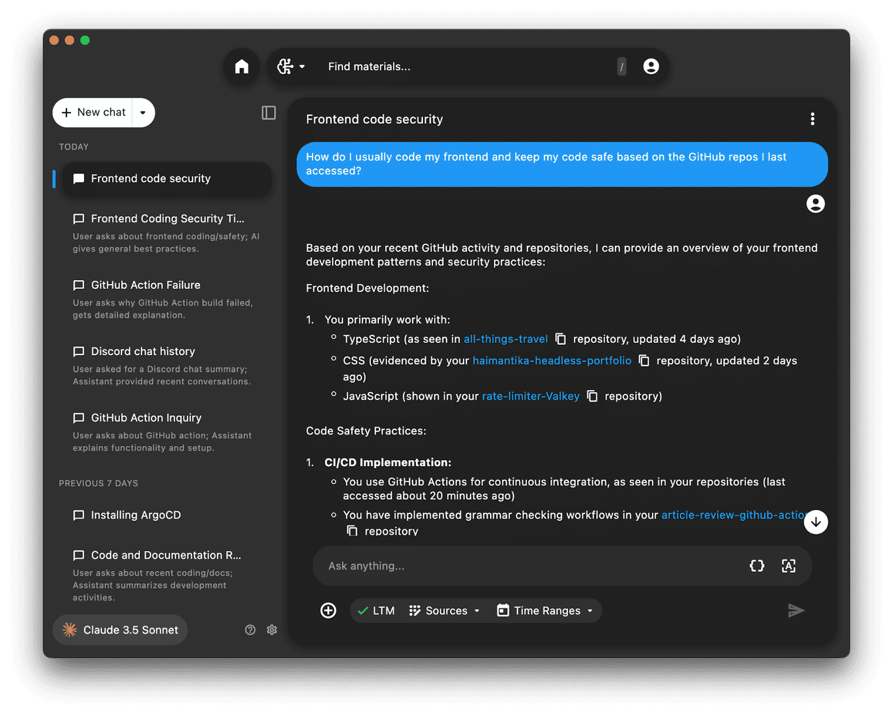Click the chat icon beside GitHub Action Failure
893x715 pixels.
click(79, 285)
